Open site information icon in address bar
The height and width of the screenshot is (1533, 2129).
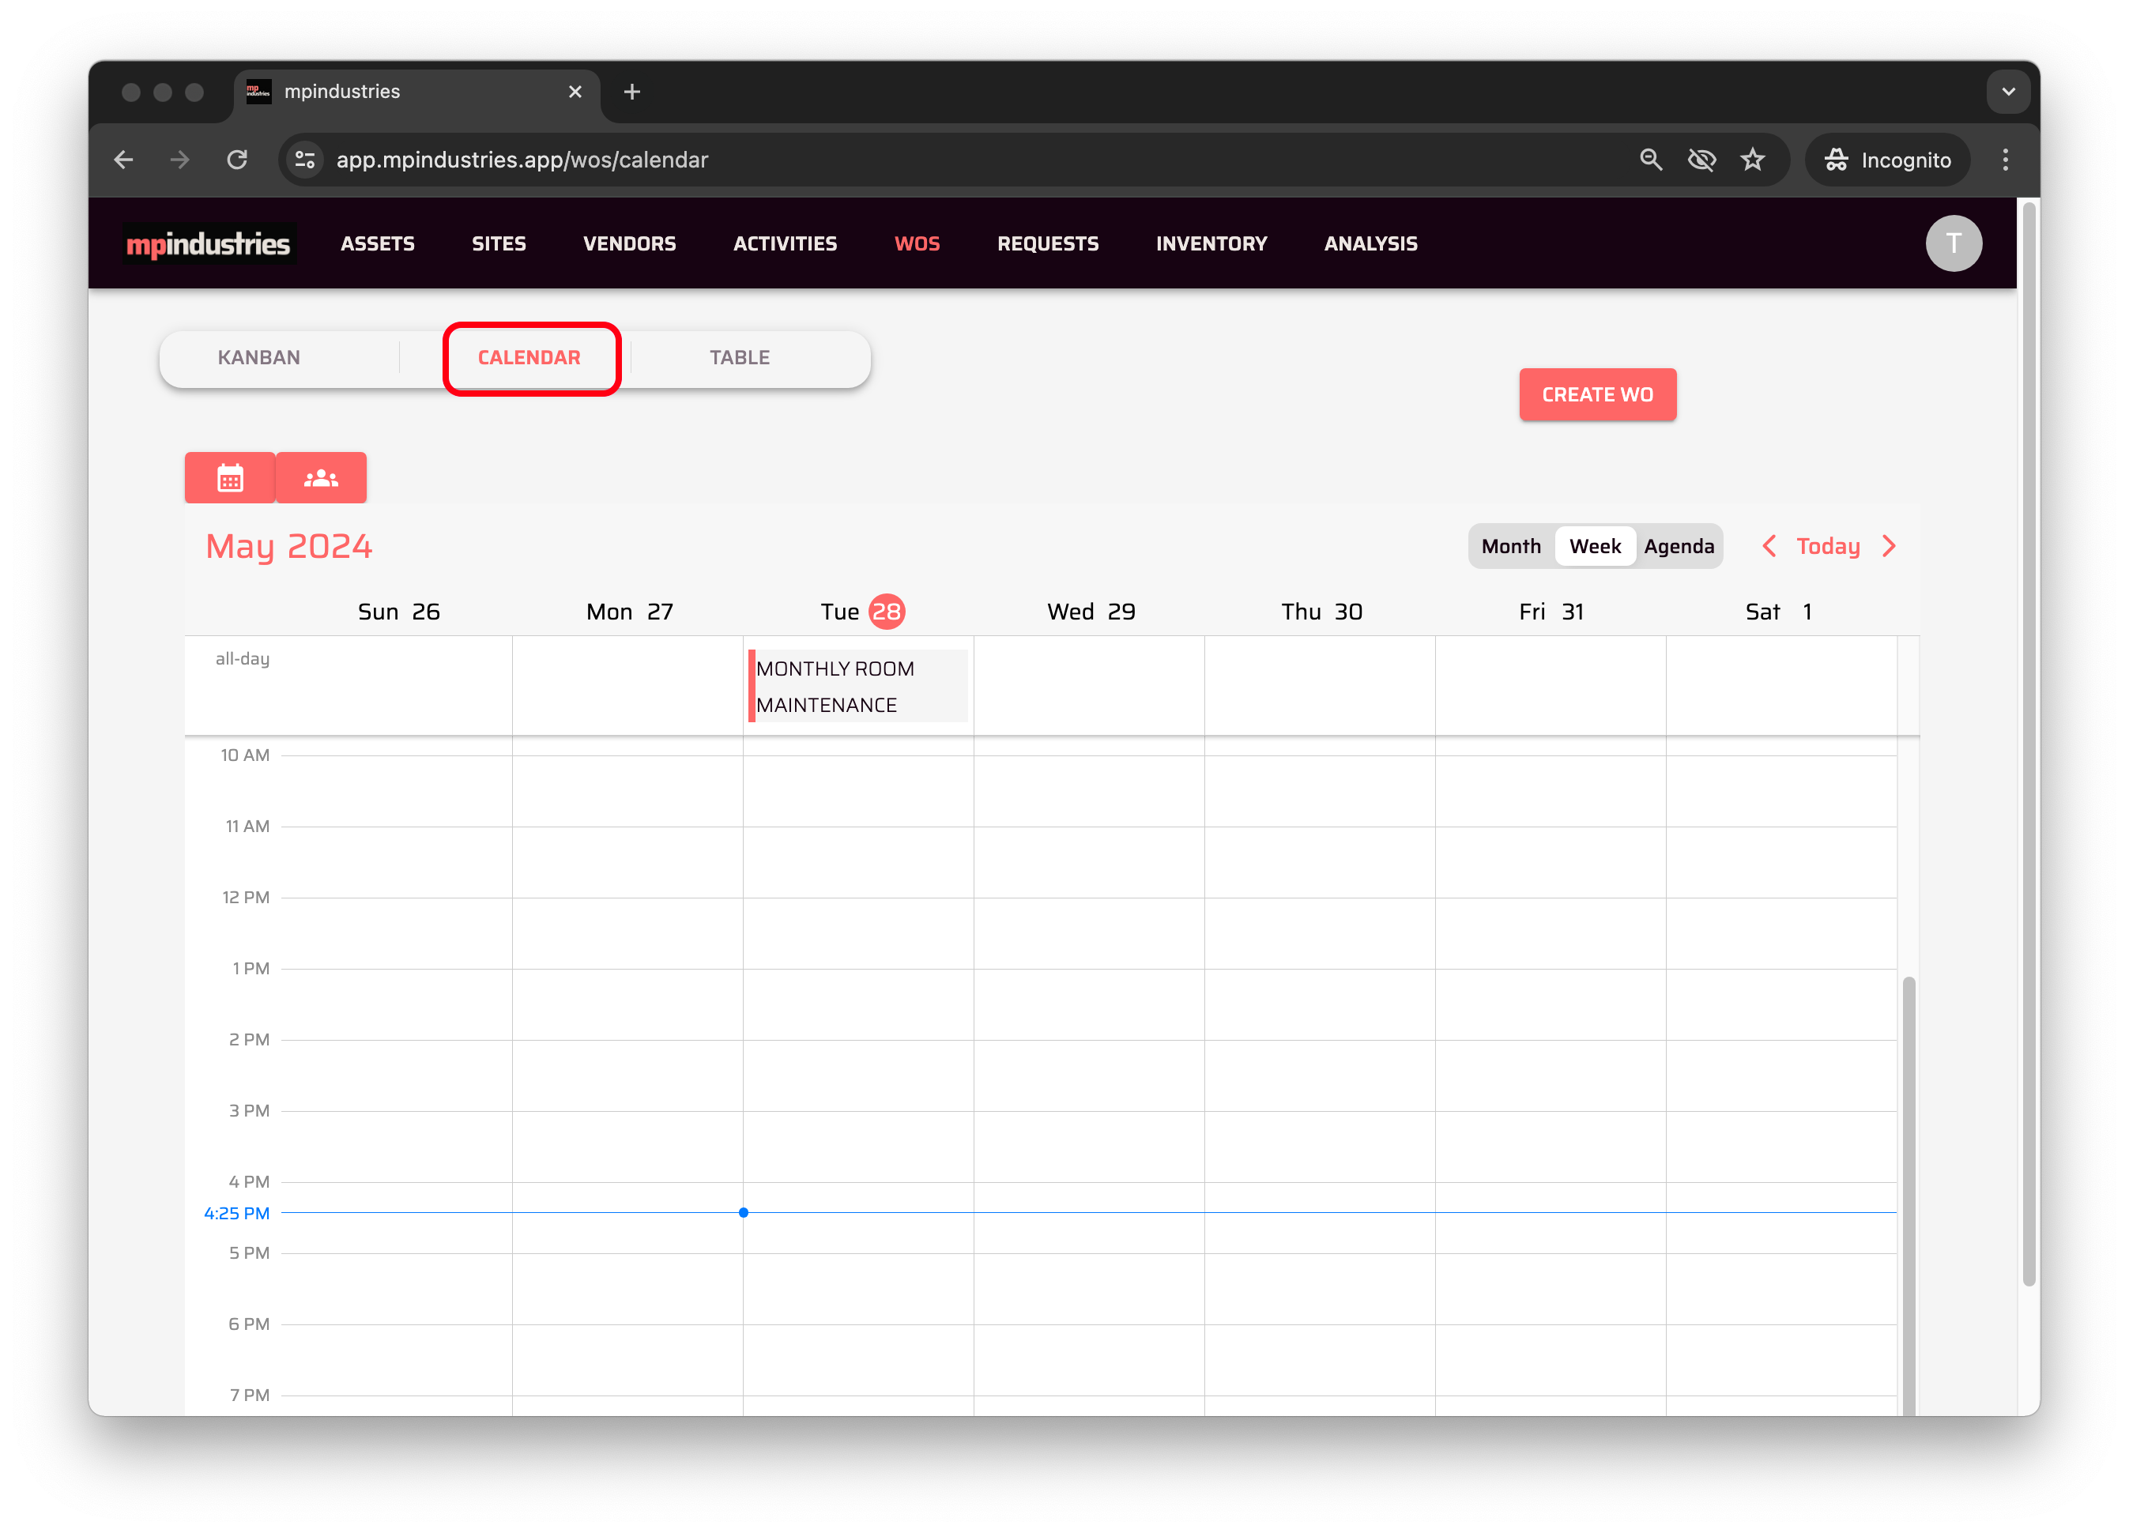(x=305, y=160)
